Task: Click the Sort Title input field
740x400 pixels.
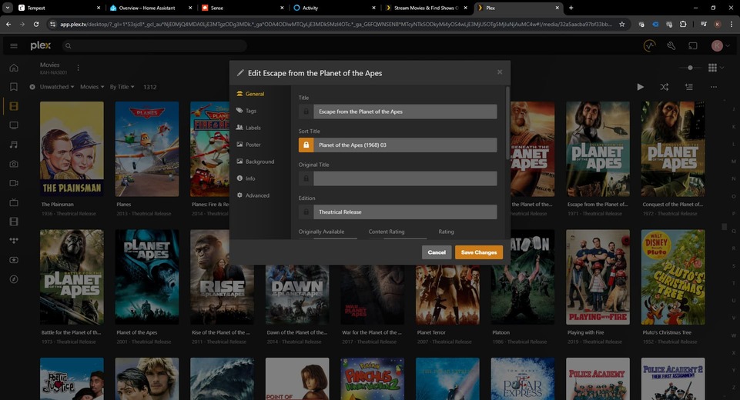Action: pos(405,145)
